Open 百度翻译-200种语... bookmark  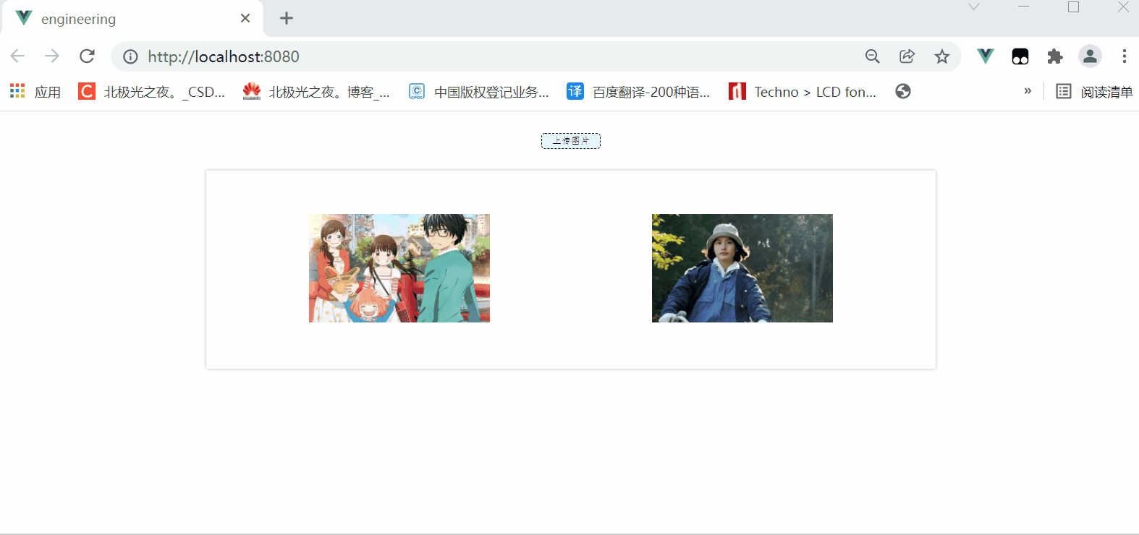coord(638,92)
